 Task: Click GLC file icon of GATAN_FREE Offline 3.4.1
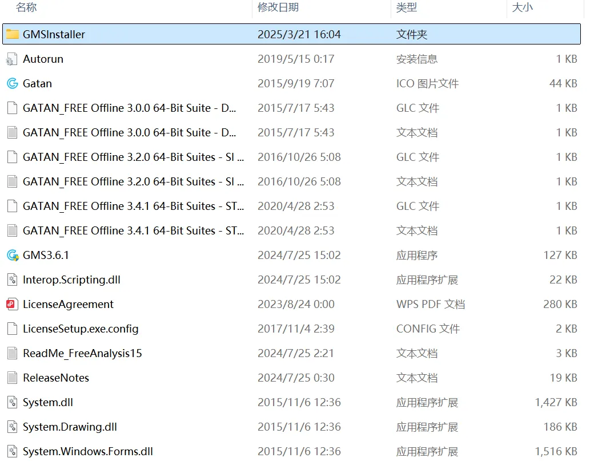pos(13,206)
